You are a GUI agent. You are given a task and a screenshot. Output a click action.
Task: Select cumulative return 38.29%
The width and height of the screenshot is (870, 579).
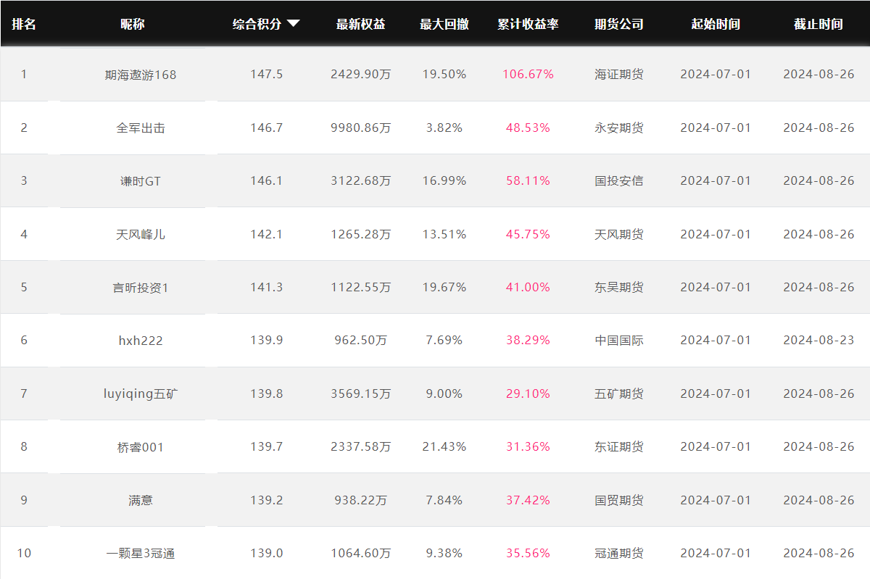point(528,340)
